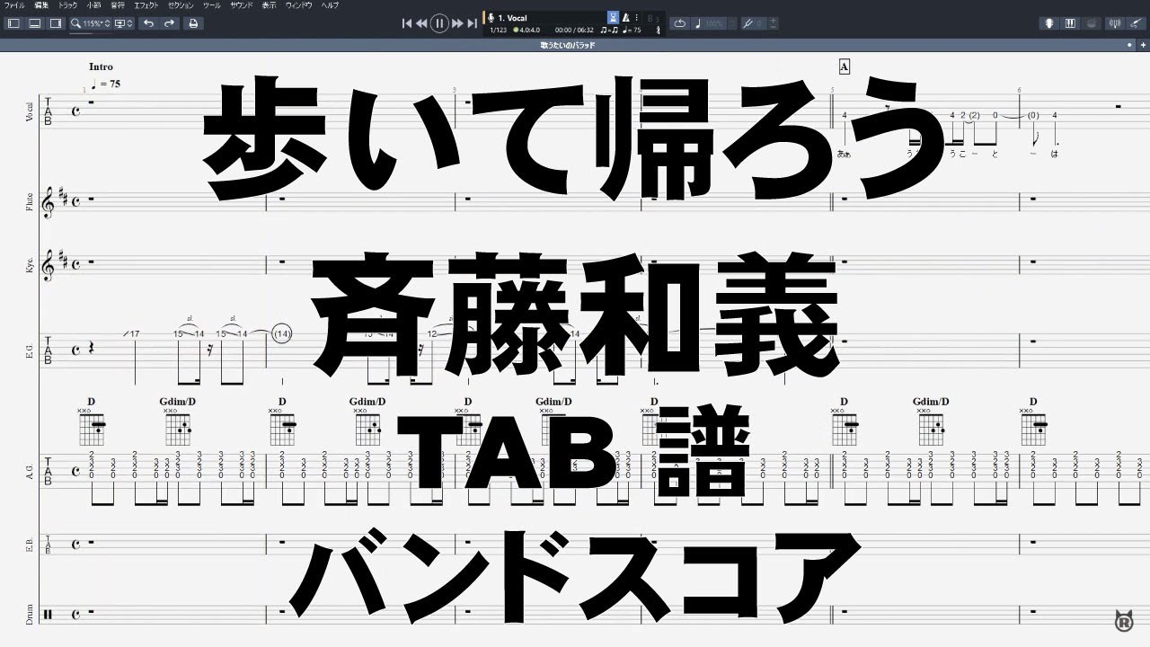
Task: Show the guitar fretboard view
Action: pos(1048,23)
